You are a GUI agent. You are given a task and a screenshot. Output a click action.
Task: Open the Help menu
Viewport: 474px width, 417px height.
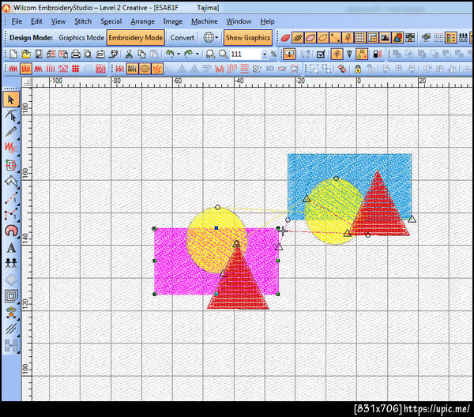click(x=267, y=21)
